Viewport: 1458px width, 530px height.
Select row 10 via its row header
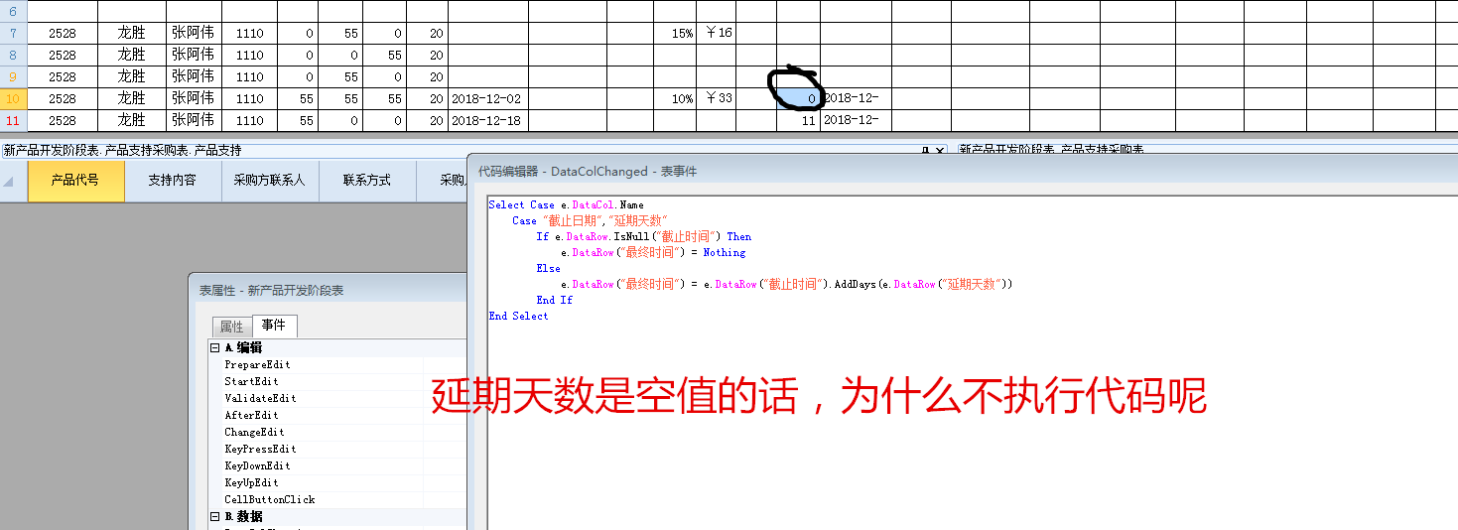point(13,99)
